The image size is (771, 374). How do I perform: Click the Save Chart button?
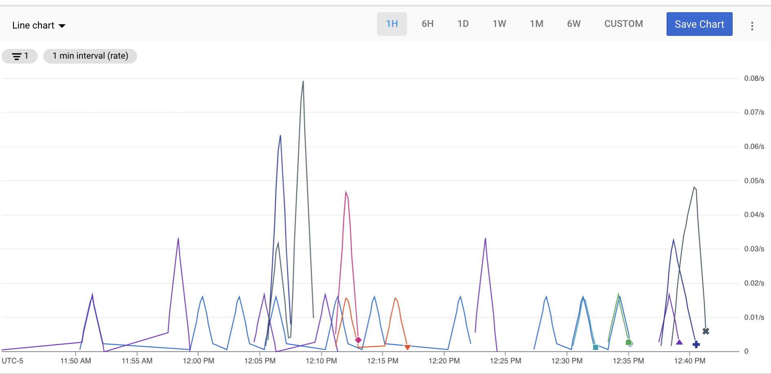pos(699,24)
